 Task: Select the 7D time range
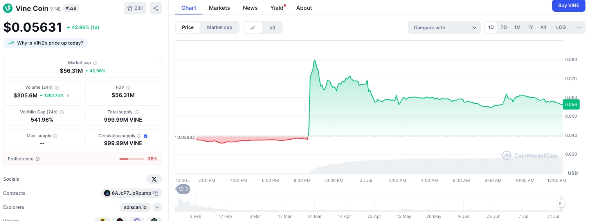tap(504, 27)
